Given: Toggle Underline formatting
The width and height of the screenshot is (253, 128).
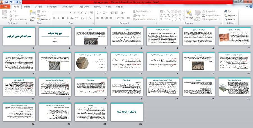Looking at the screenshot, I should tap(63, 18).
